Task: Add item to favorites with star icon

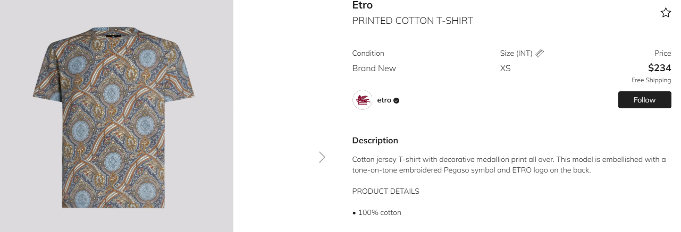Action: (x=666, y=13)
